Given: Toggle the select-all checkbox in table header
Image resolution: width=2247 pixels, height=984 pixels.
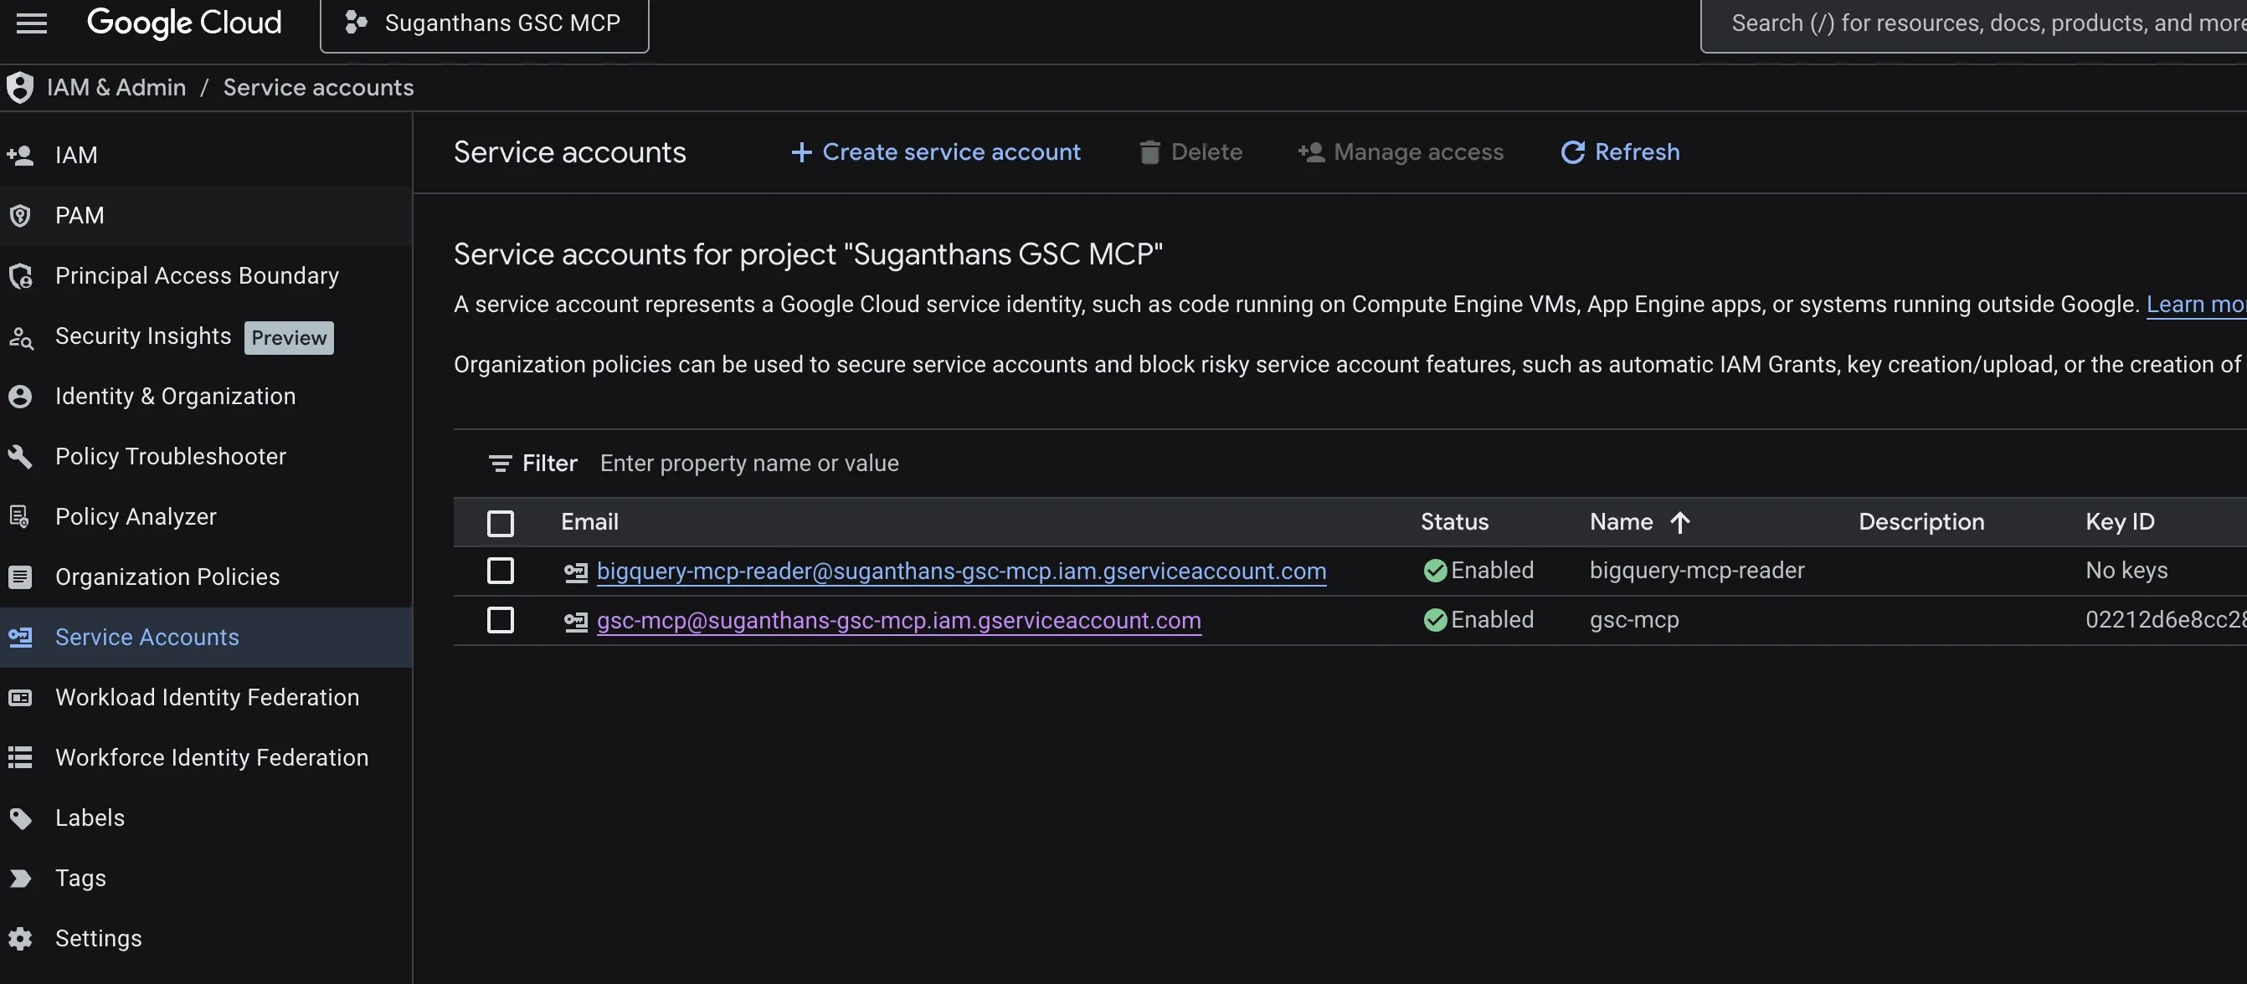Looking at the screenshot, I should click(500, 523).
